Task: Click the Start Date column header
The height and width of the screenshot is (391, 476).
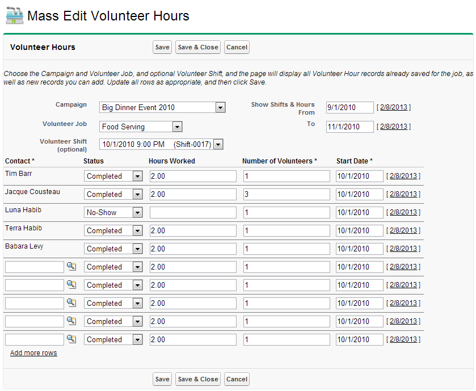Action: click(354, 161)
